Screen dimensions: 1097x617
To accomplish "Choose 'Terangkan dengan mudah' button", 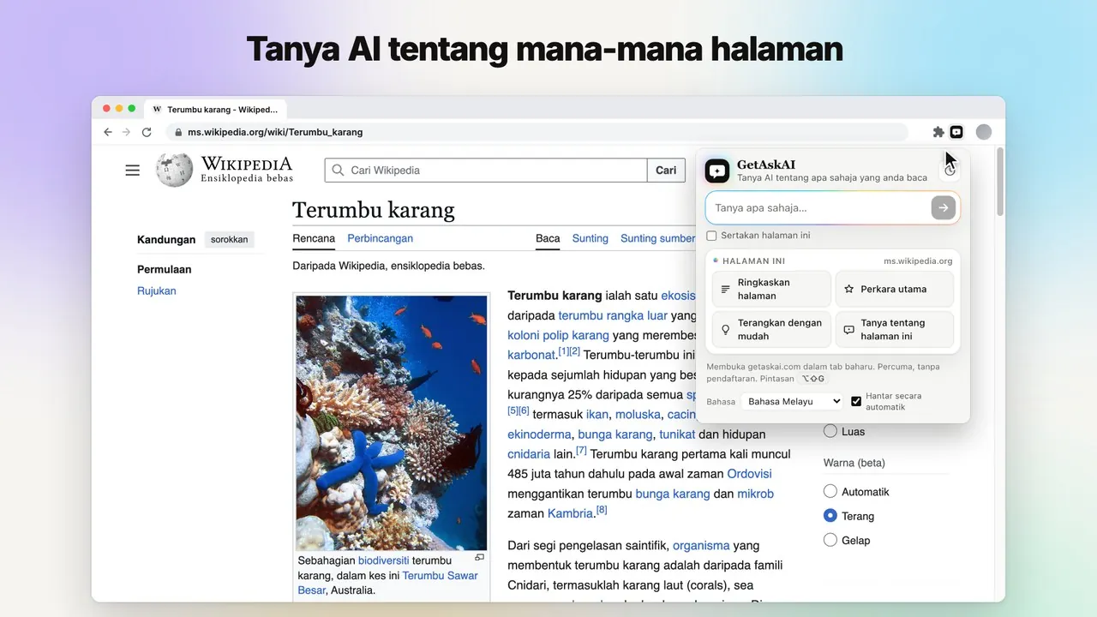I will click(771, 329).
